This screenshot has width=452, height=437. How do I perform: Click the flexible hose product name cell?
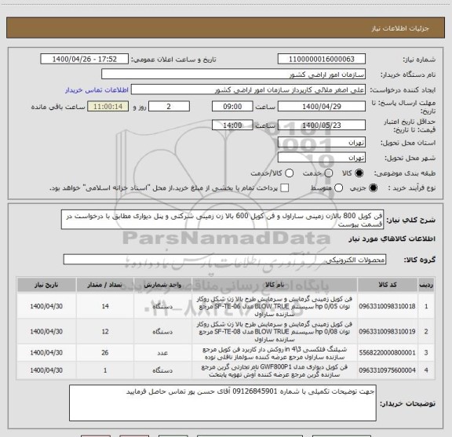[275, 353]
